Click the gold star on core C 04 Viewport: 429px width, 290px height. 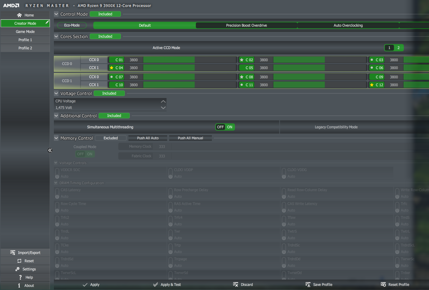(111, 68)
